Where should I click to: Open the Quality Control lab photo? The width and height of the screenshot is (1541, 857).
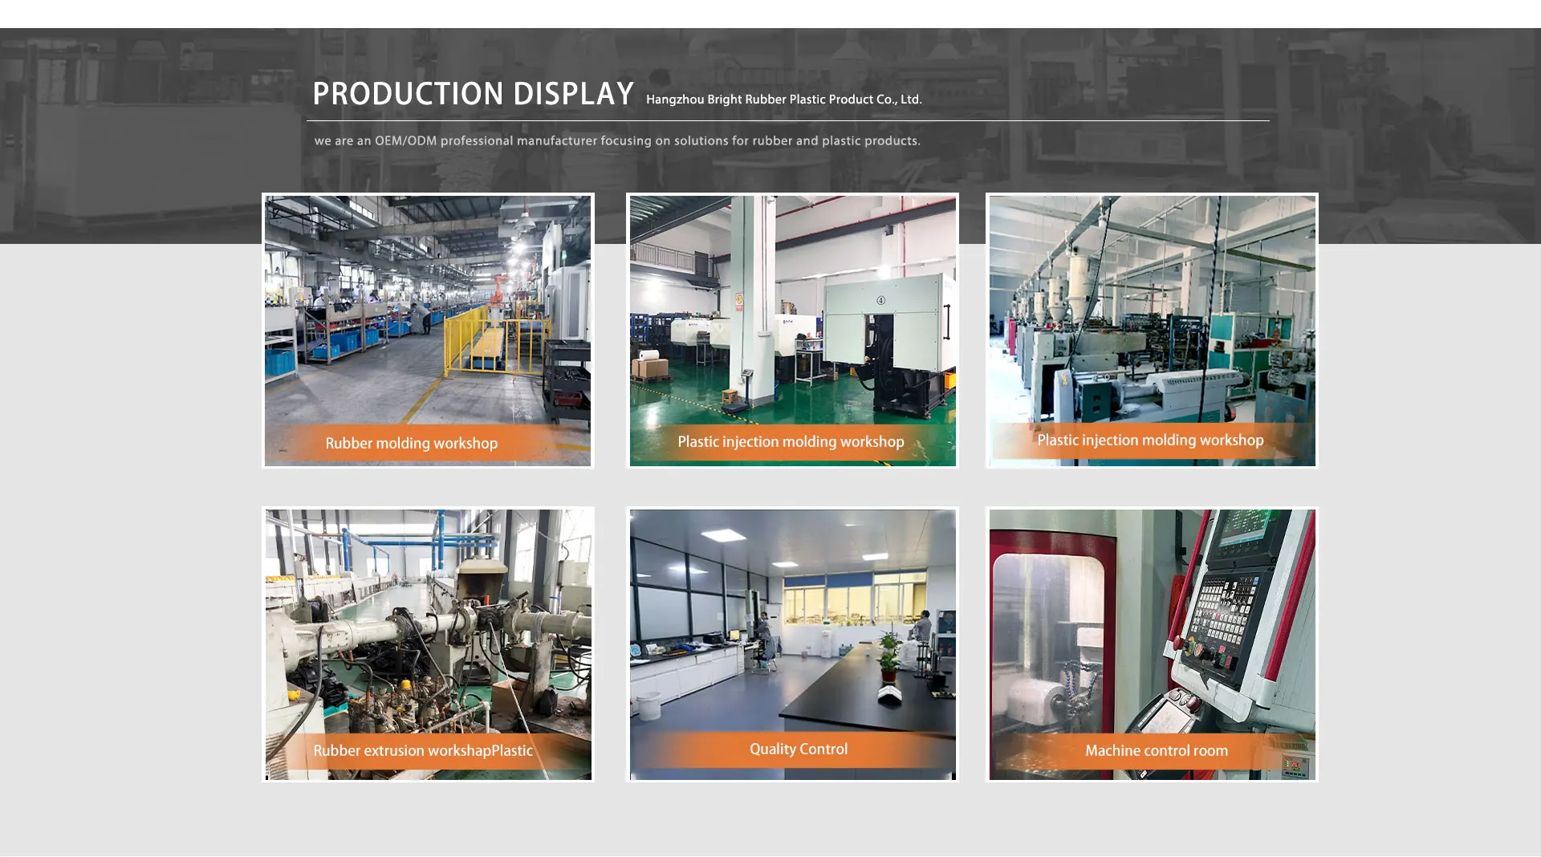[x=792, y=644]
